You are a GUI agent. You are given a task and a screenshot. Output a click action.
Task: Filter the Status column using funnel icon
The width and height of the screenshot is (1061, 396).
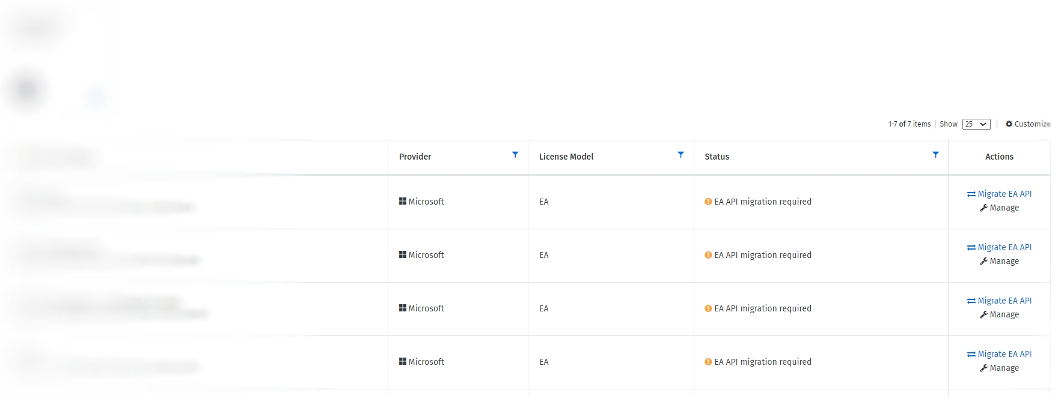pyautogui.click(x=935, y=155)
